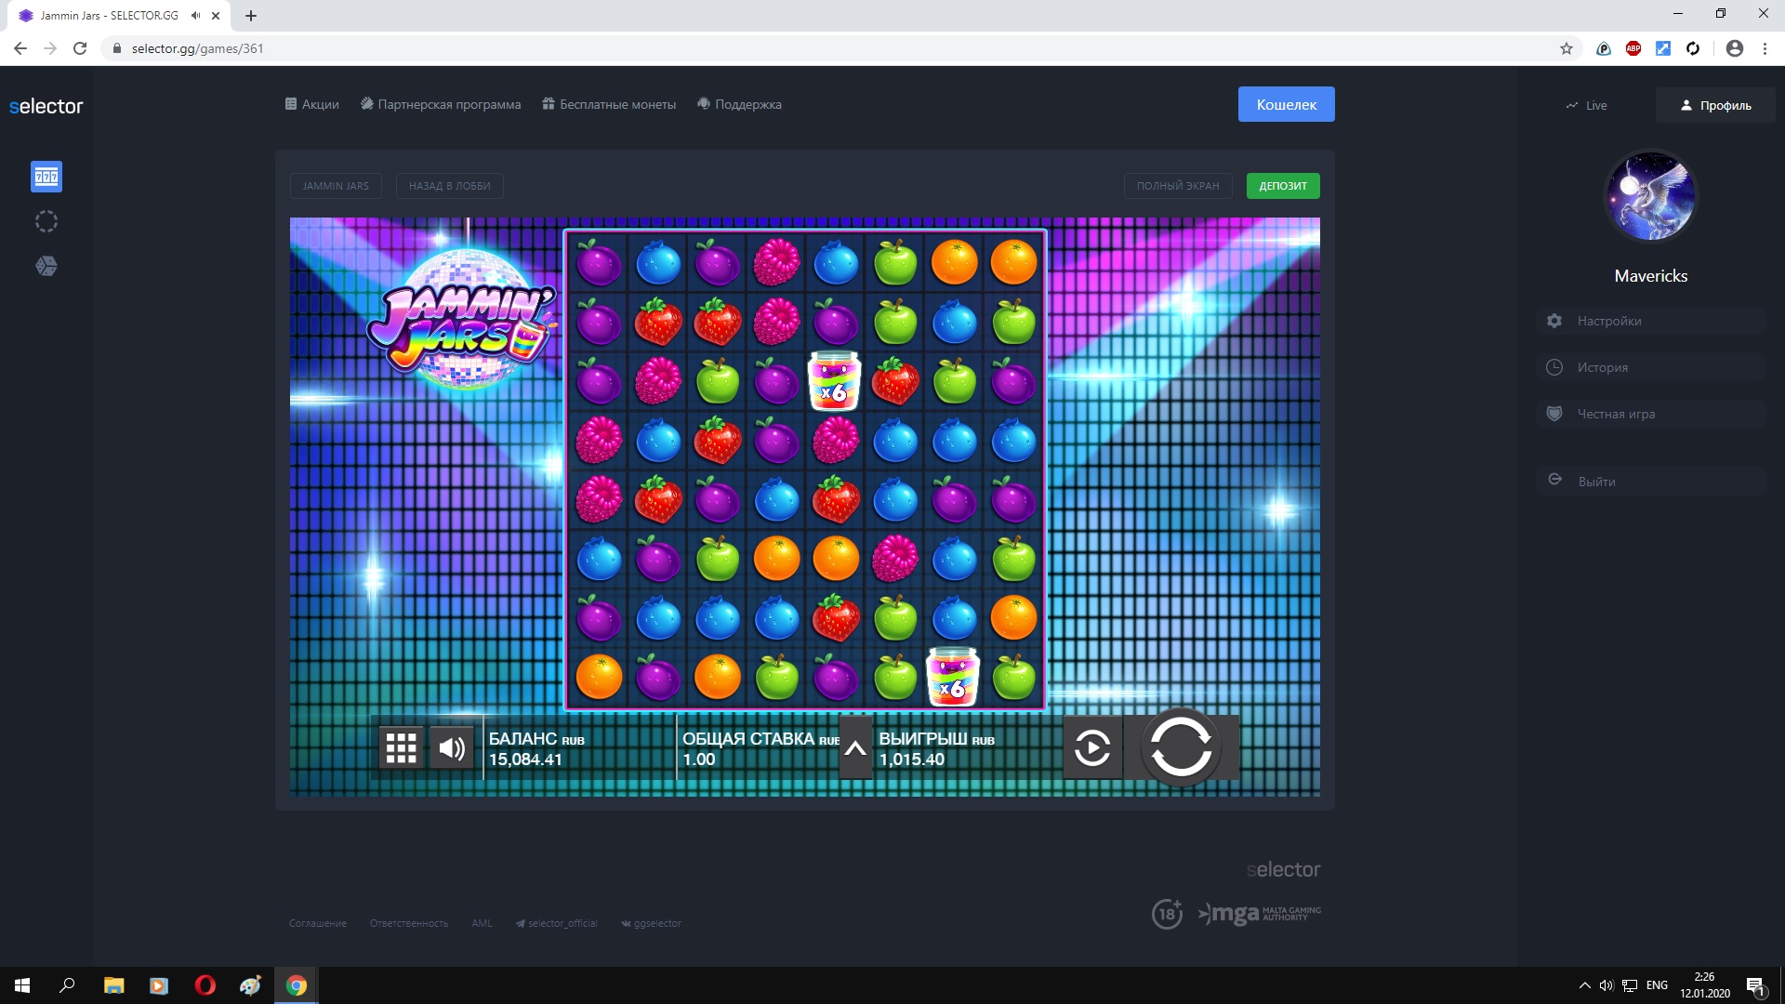Open the Кошелек wallet button
The width and height of the screenshot is (1785, 1004).
[x=1286, y=104]
